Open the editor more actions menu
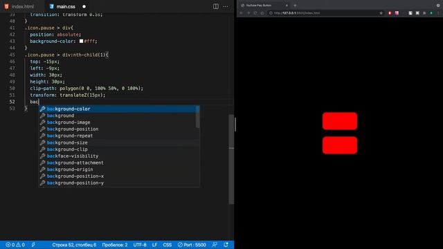This screenshot has height=249, width=443. [x=226, y=6]
